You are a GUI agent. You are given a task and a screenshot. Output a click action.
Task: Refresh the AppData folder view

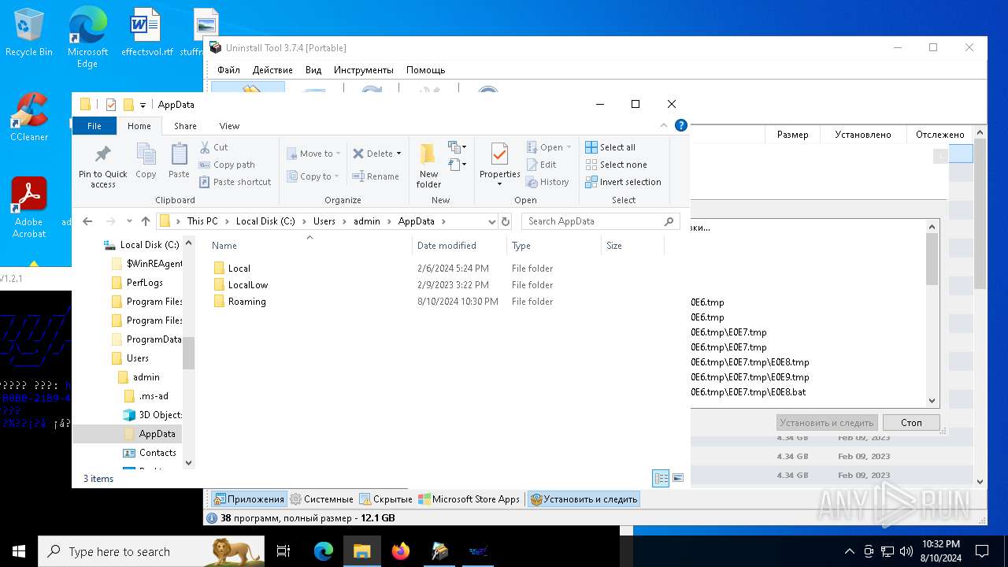(x=506, y=221)
